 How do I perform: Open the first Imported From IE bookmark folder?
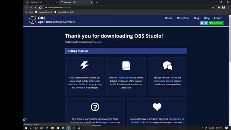click(43, 12)
